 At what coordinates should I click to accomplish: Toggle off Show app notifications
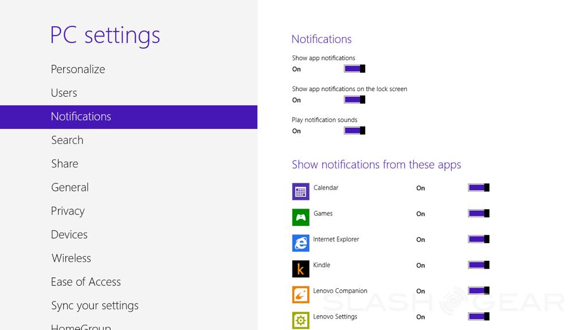(354, 69)
